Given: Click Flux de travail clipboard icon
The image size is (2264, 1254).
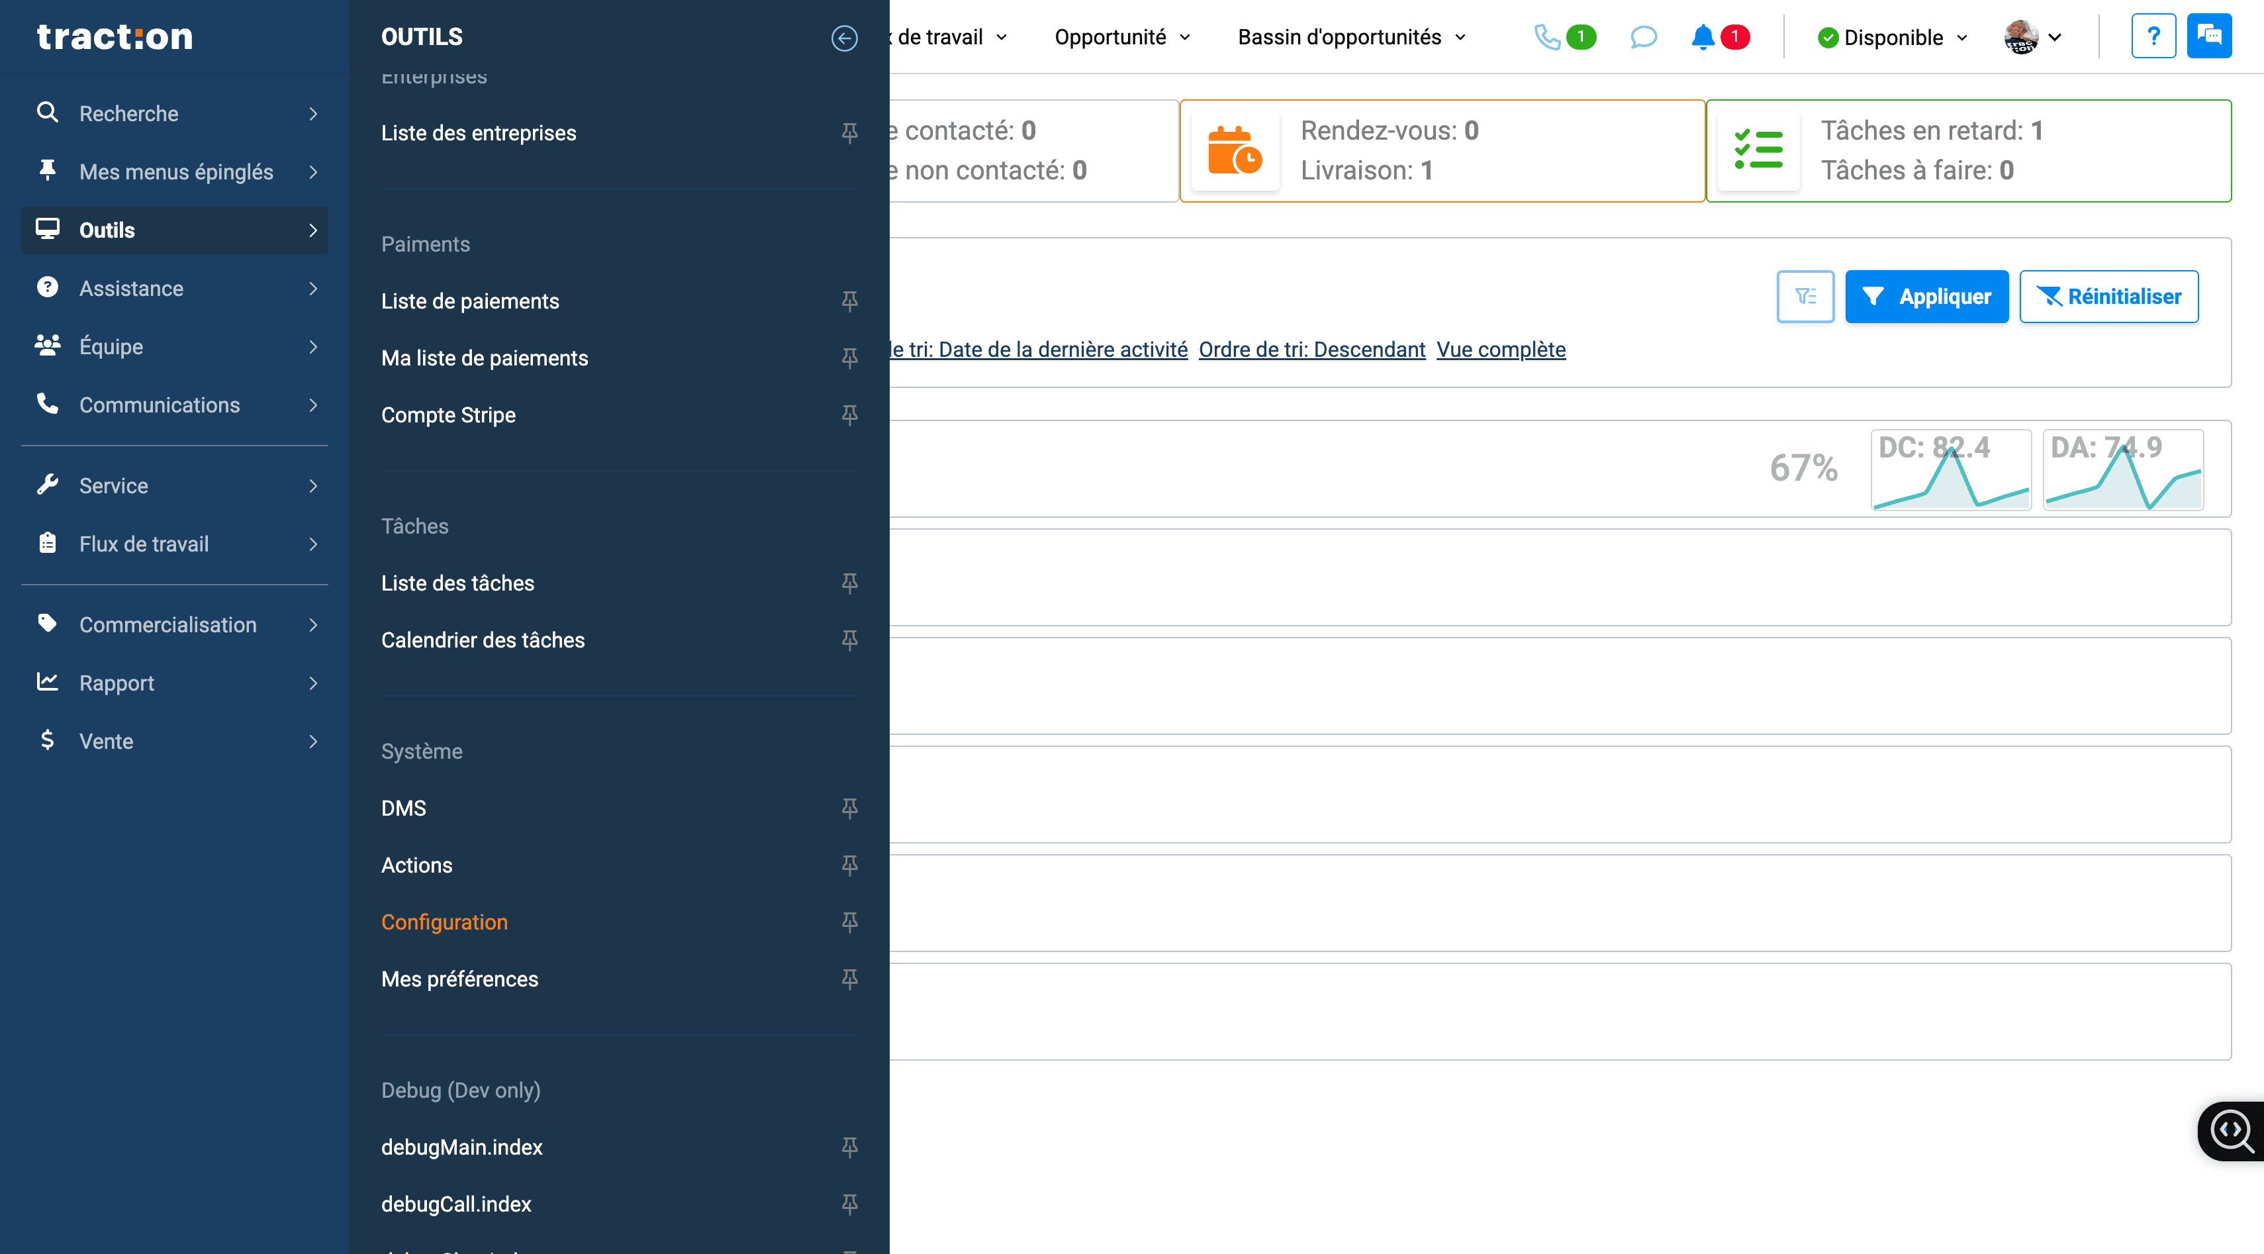Looking at the screenshot, I should [48, 543].
